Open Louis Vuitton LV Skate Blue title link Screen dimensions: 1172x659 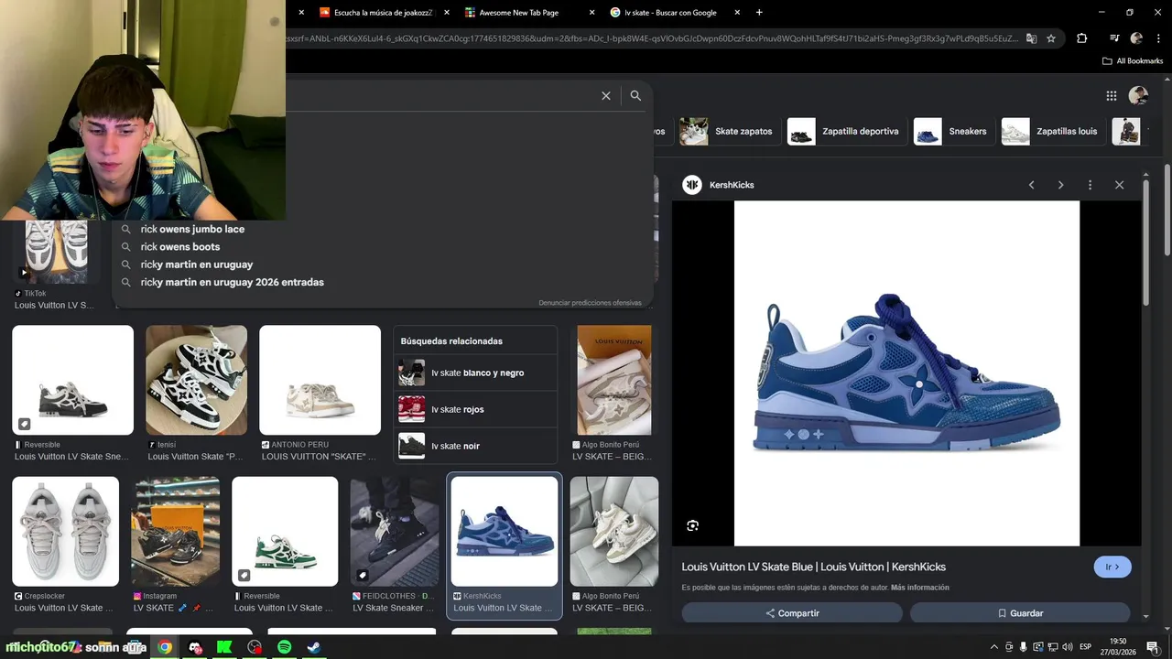[814, 567]
